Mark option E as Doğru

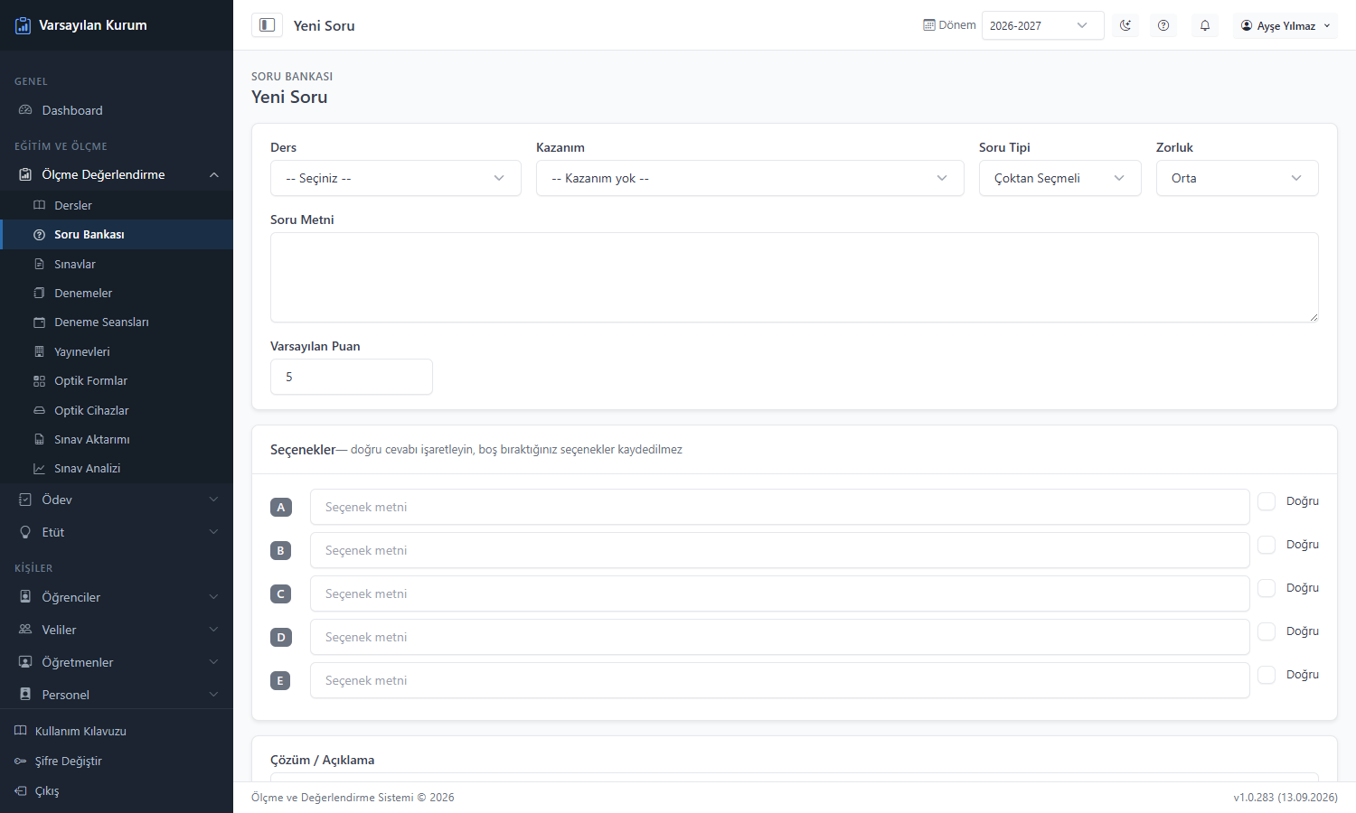pos(1267,675)
